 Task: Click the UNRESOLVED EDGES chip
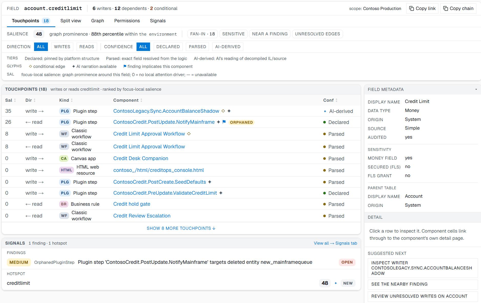click(x=317, y=34)
